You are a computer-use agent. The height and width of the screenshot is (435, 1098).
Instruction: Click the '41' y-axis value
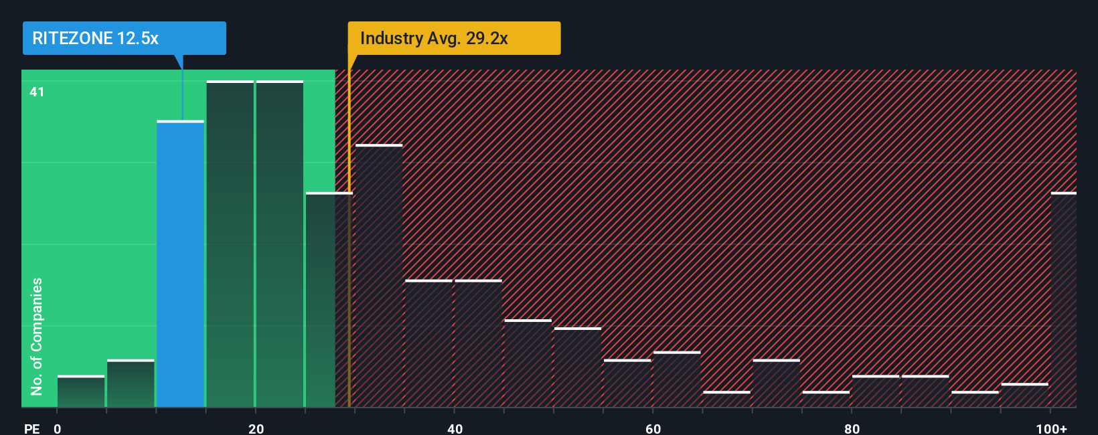37,92
